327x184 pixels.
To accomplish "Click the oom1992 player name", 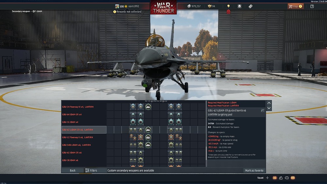I will [134, 6].
